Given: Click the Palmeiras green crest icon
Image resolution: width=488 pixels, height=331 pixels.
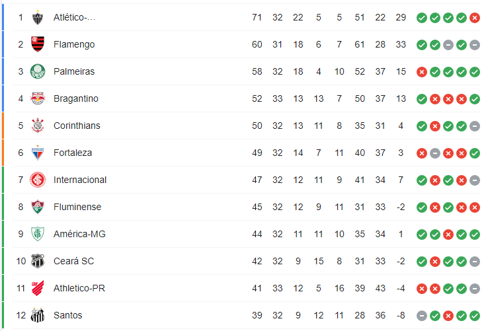Looking at the screenshot, I should (38, 71).
